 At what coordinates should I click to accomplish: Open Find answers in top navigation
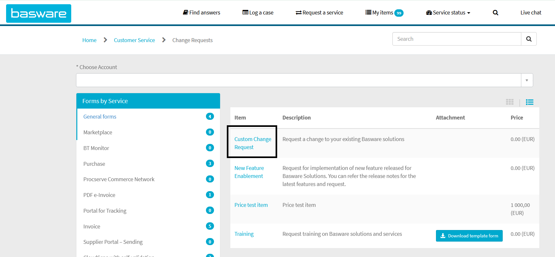click(x=201, y=13)
